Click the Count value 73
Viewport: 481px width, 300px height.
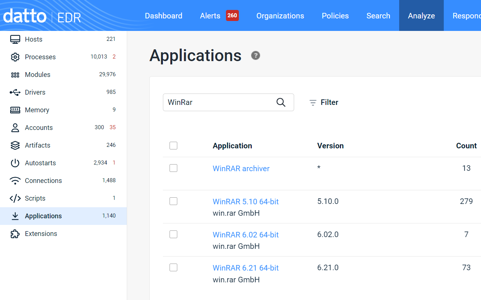coord(466,268)
